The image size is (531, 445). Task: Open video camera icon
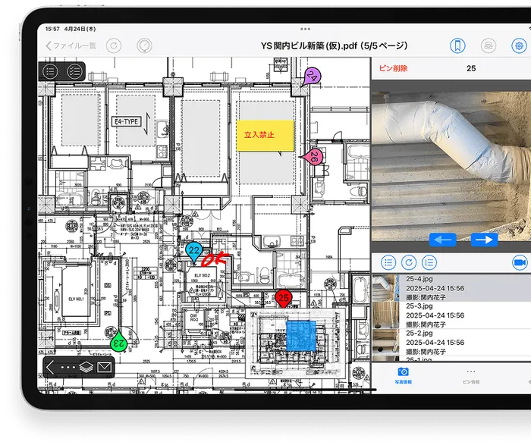(x=520, y=262)
